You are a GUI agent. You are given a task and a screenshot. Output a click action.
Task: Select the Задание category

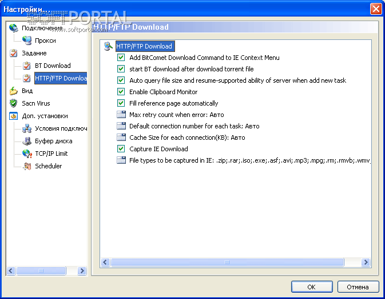34,53
